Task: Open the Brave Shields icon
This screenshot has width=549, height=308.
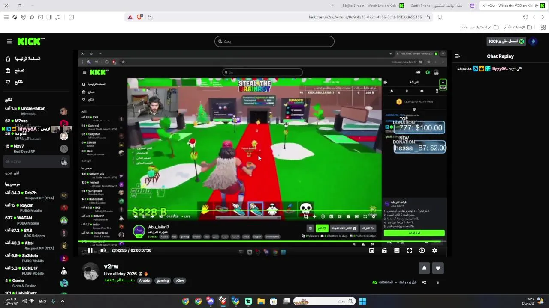Action: coord(139,17)
